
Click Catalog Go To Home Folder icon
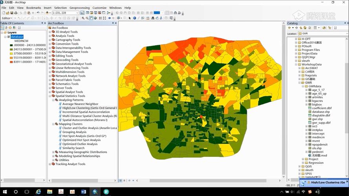pos(305,28)
